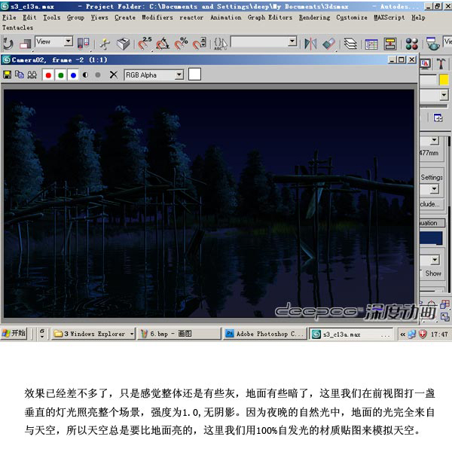The image size is (452, 455).
Task: Switch to 6.bmp Paint taskbar item
Action: point(179,334)
